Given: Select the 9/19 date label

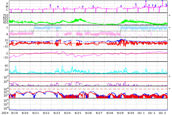Looking at the screenshot, I should (14, 113).
